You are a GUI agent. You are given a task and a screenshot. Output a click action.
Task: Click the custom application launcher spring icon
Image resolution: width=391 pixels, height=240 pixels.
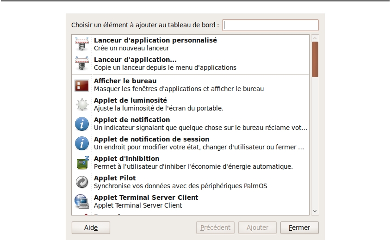click(x=82, y=44)
